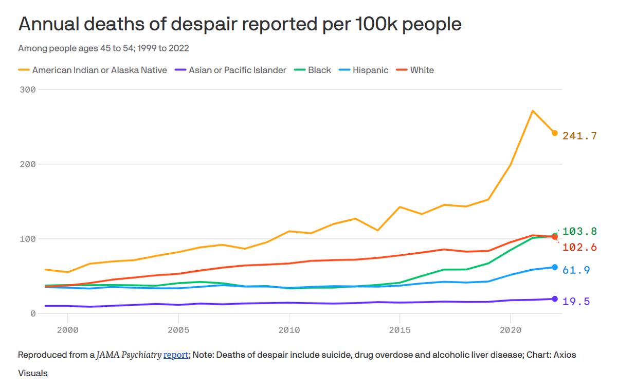
Task: Click the red White legend swatch
Action: point(401,70)
